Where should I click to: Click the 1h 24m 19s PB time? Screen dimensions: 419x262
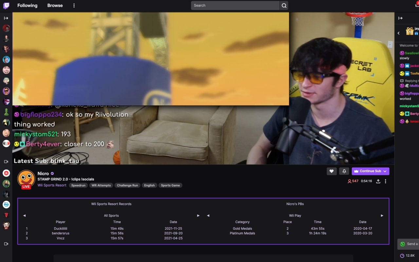[318, 233]
